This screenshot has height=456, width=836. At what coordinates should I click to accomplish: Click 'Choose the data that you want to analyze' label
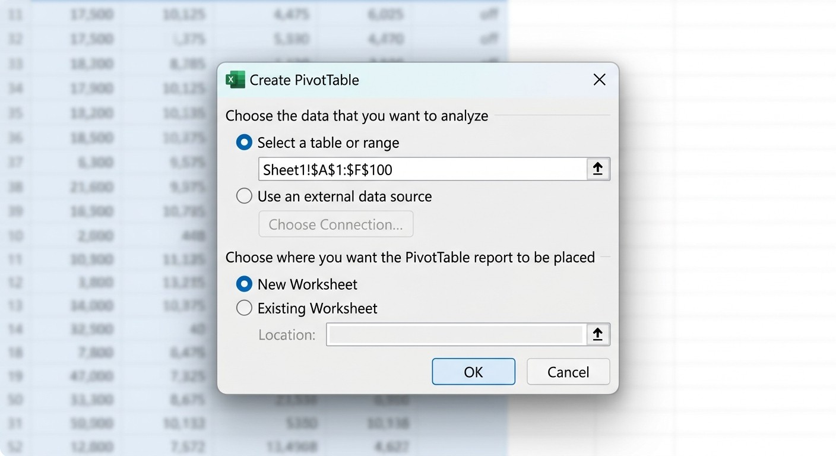357,116
